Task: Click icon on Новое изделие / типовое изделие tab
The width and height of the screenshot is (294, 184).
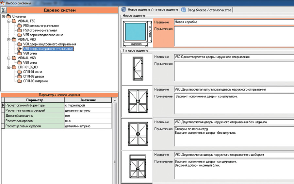Action: click(x=124, y=9)
